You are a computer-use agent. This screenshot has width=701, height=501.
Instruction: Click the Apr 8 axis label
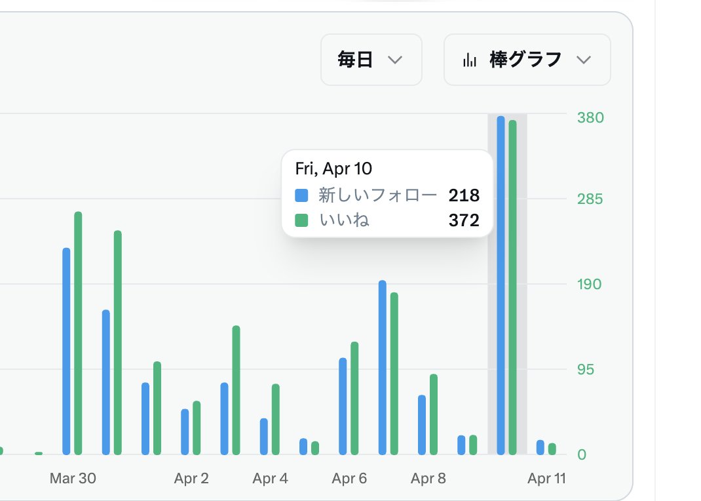(x=428, y=478)
